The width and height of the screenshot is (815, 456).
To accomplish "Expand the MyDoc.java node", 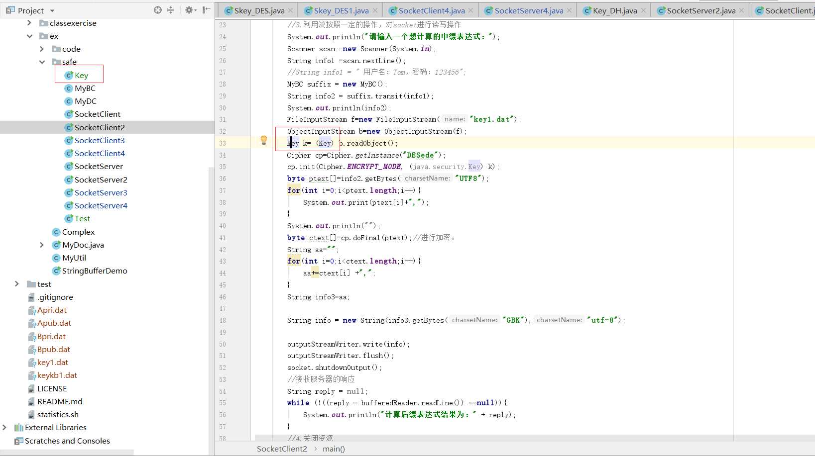I will [x=42, y=245].
